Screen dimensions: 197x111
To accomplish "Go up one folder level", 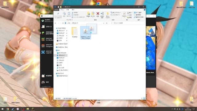I will coord(63,23).
